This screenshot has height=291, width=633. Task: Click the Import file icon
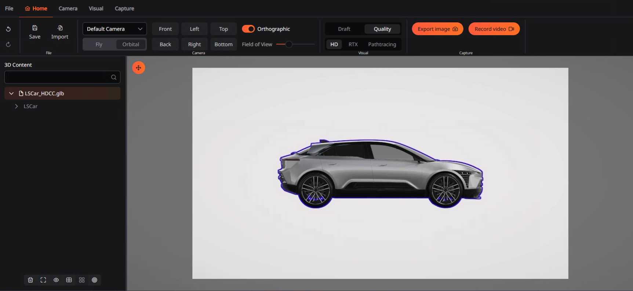pyautogui.click(x=60, y=28)
